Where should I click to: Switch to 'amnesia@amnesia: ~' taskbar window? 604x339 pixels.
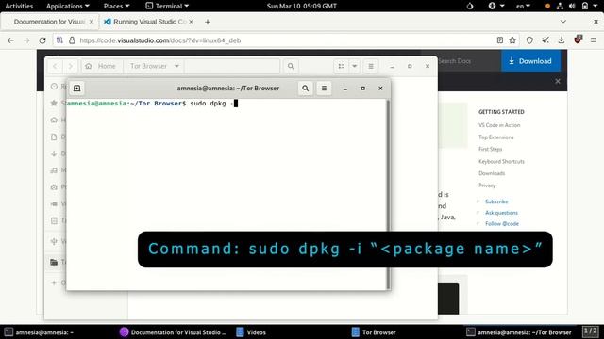[39, 332]
